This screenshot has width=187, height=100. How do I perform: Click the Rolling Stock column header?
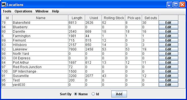click(x=114, y=18)
